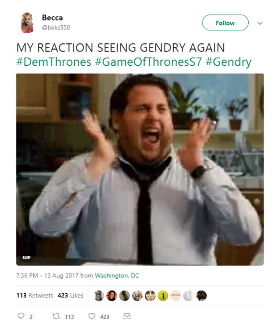View the 113 Retweets list
The image size is (280, 328).
point(35,296)
